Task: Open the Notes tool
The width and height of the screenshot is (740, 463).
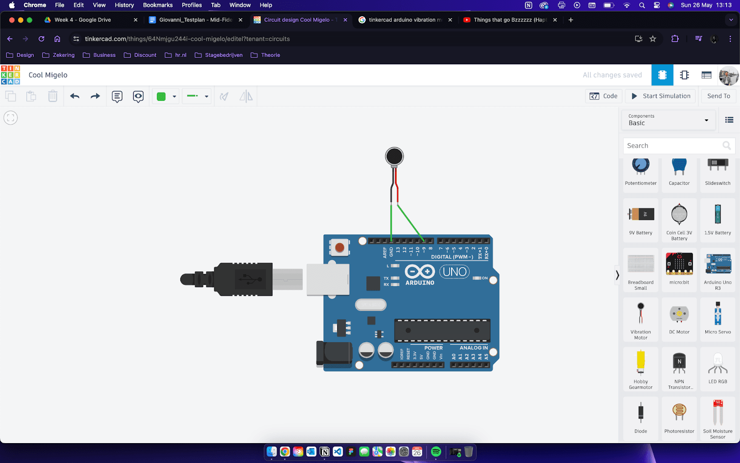Action: pos(117,96)
